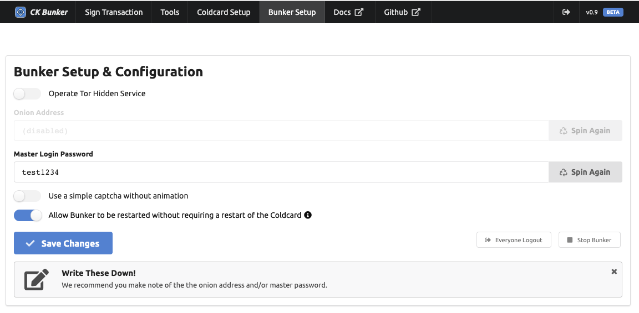Open Docs external link icon
This screenshot has width=639, height=313.
pyautogui.click(x=359, y=12)
